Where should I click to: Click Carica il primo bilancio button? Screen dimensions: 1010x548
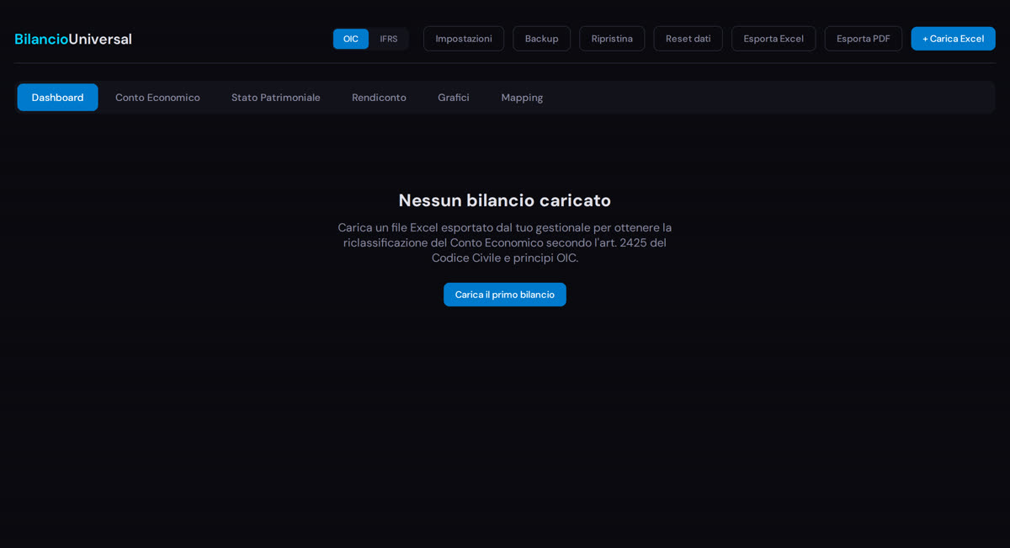(x=505, y=294)
